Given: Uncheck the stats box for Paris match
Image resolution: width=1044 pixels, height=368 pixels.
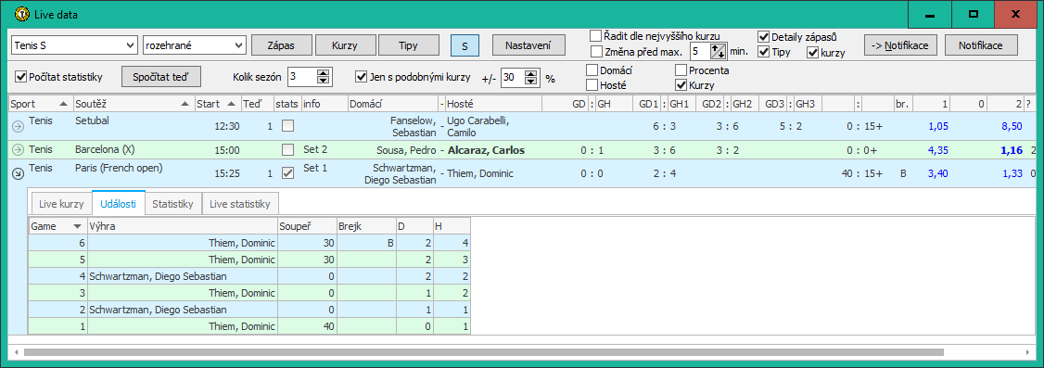Looking at the screenshot, I should 287,173.
